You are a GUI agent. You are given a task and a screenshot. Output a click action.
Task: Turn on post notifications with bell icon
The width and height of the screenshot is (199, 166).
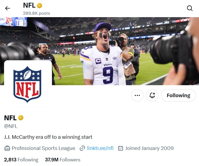point(152,96)
